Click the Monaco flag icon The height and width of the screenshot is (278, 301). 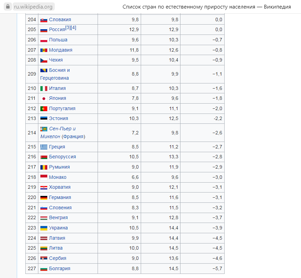(x=44, y=177)
